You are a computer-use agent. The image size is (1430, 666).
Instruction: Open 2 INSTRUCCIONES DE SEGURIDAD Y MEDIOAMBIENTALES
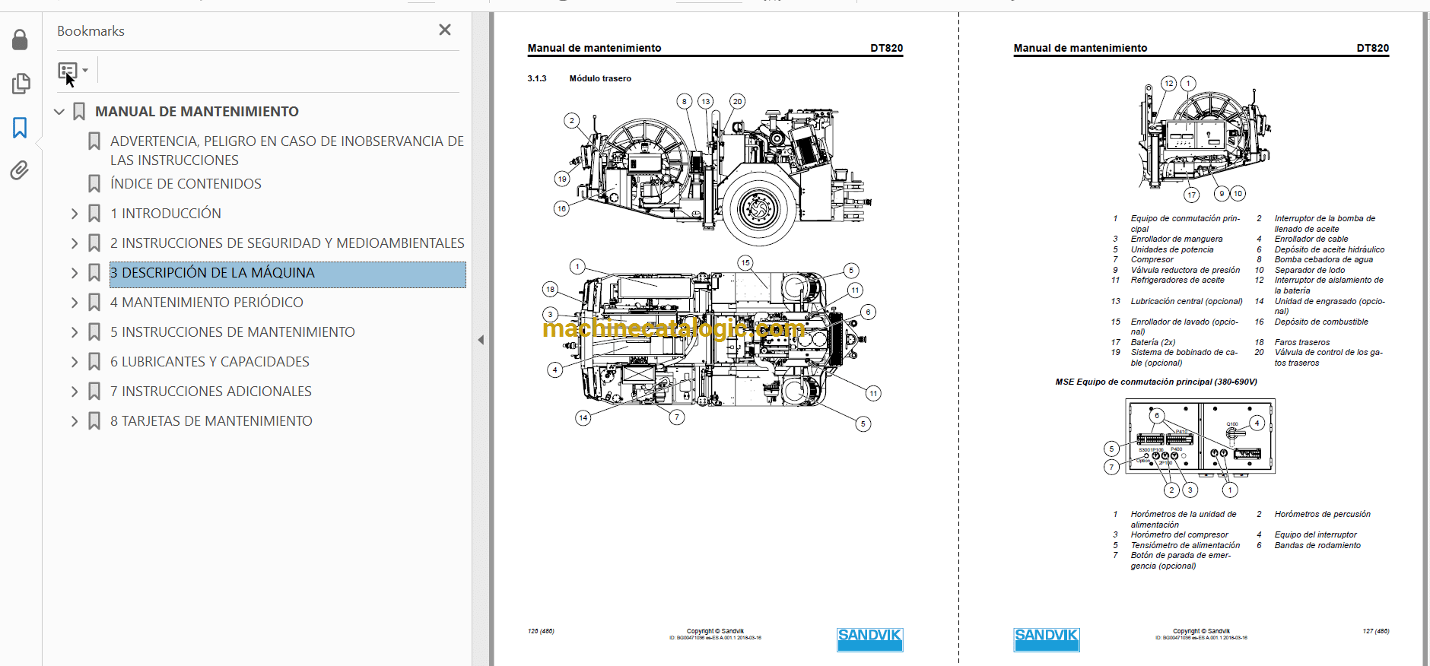(288, 243)
